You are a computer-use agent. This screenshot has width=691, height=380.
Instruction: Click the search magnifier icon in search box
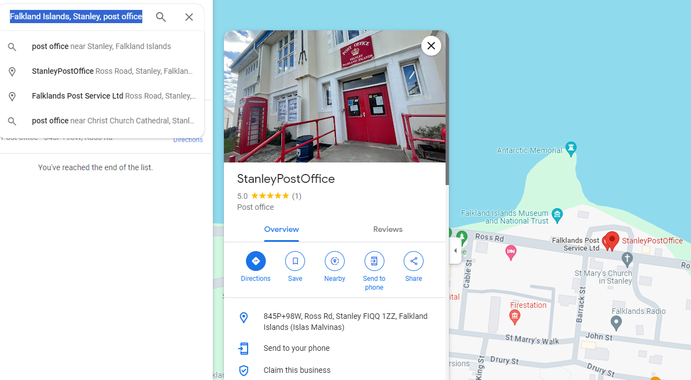[x=161, y=17]
